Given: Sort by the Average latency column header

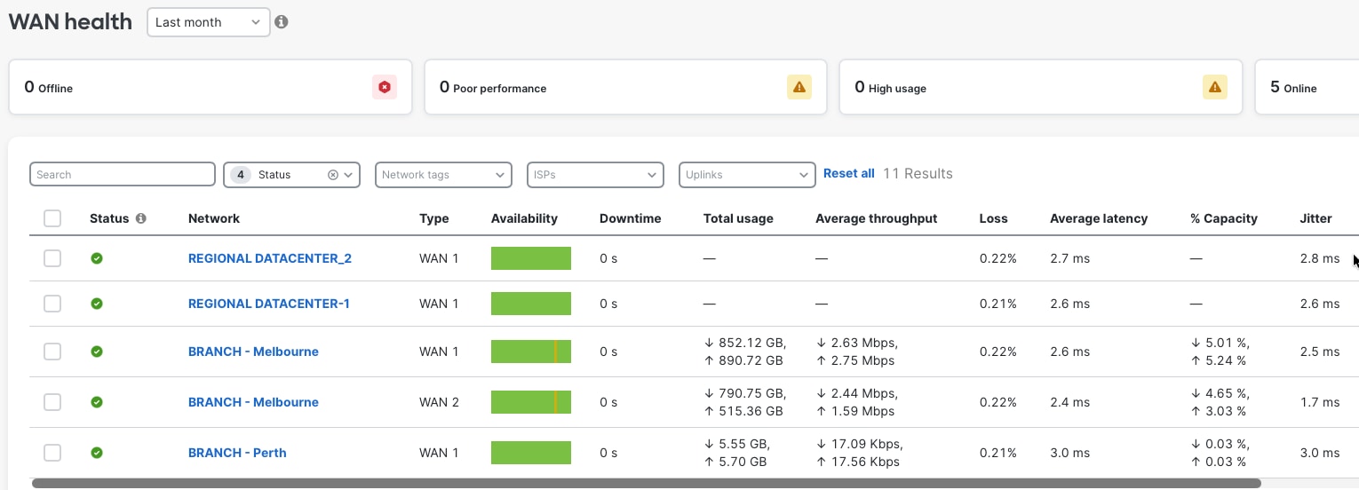Looking at the screenshot, I should click(1098, 218).
